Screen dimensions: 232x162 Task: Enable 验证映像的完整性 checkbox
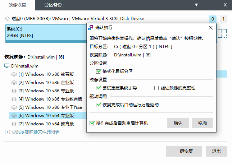point(156,88)
